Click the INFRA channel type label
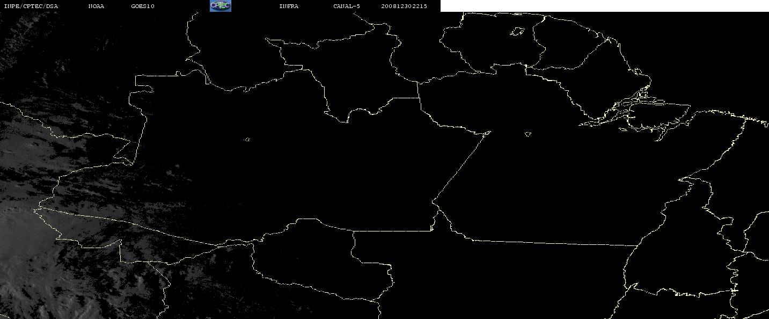 click(x=289, y=6)
